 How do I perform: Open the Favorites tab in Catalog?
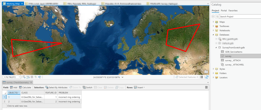coord(233,10)
